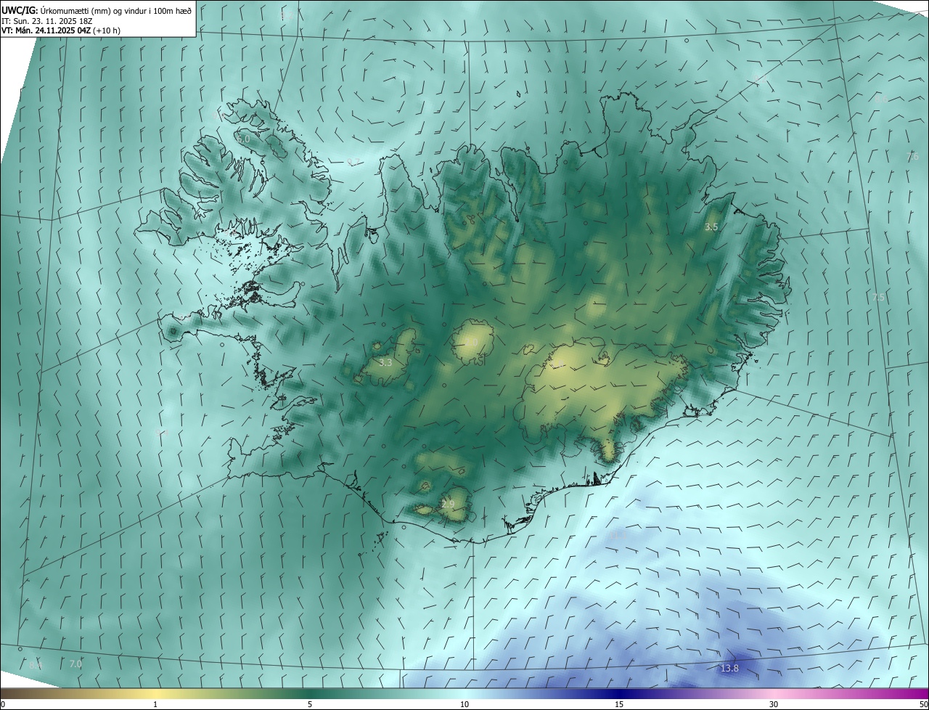Click the color scale tick labeled 5
The height and width of the screenshot is (710, 929).
tap(310, 705)
